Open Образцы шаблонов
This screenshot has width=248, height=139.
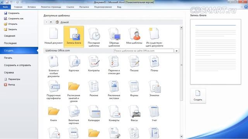coord(114,37)
